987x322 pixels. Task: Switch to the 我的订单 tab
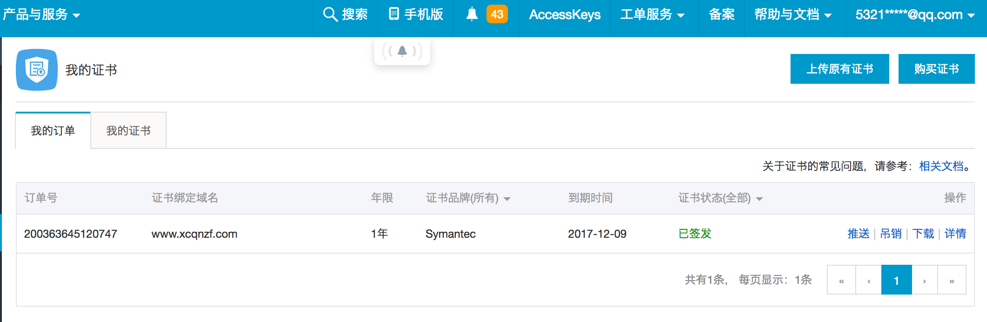53,131
